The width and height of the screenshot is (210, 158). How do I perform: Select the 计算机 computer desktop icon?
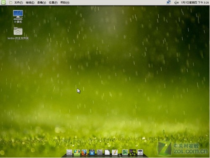18,16
